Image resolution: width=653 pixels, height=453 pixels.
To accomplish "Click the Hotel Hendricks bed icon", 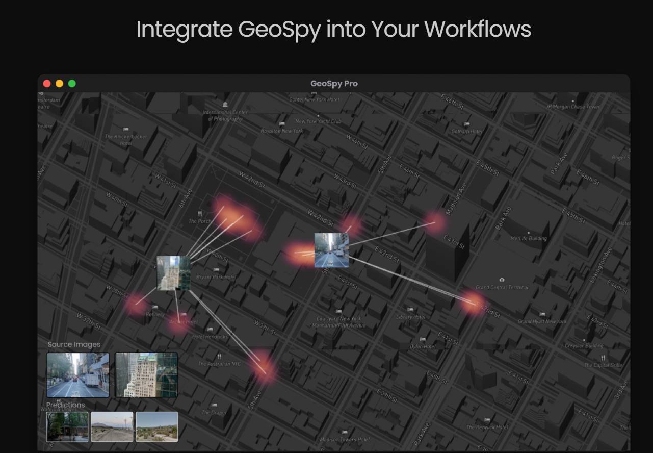I will (210, 330).
